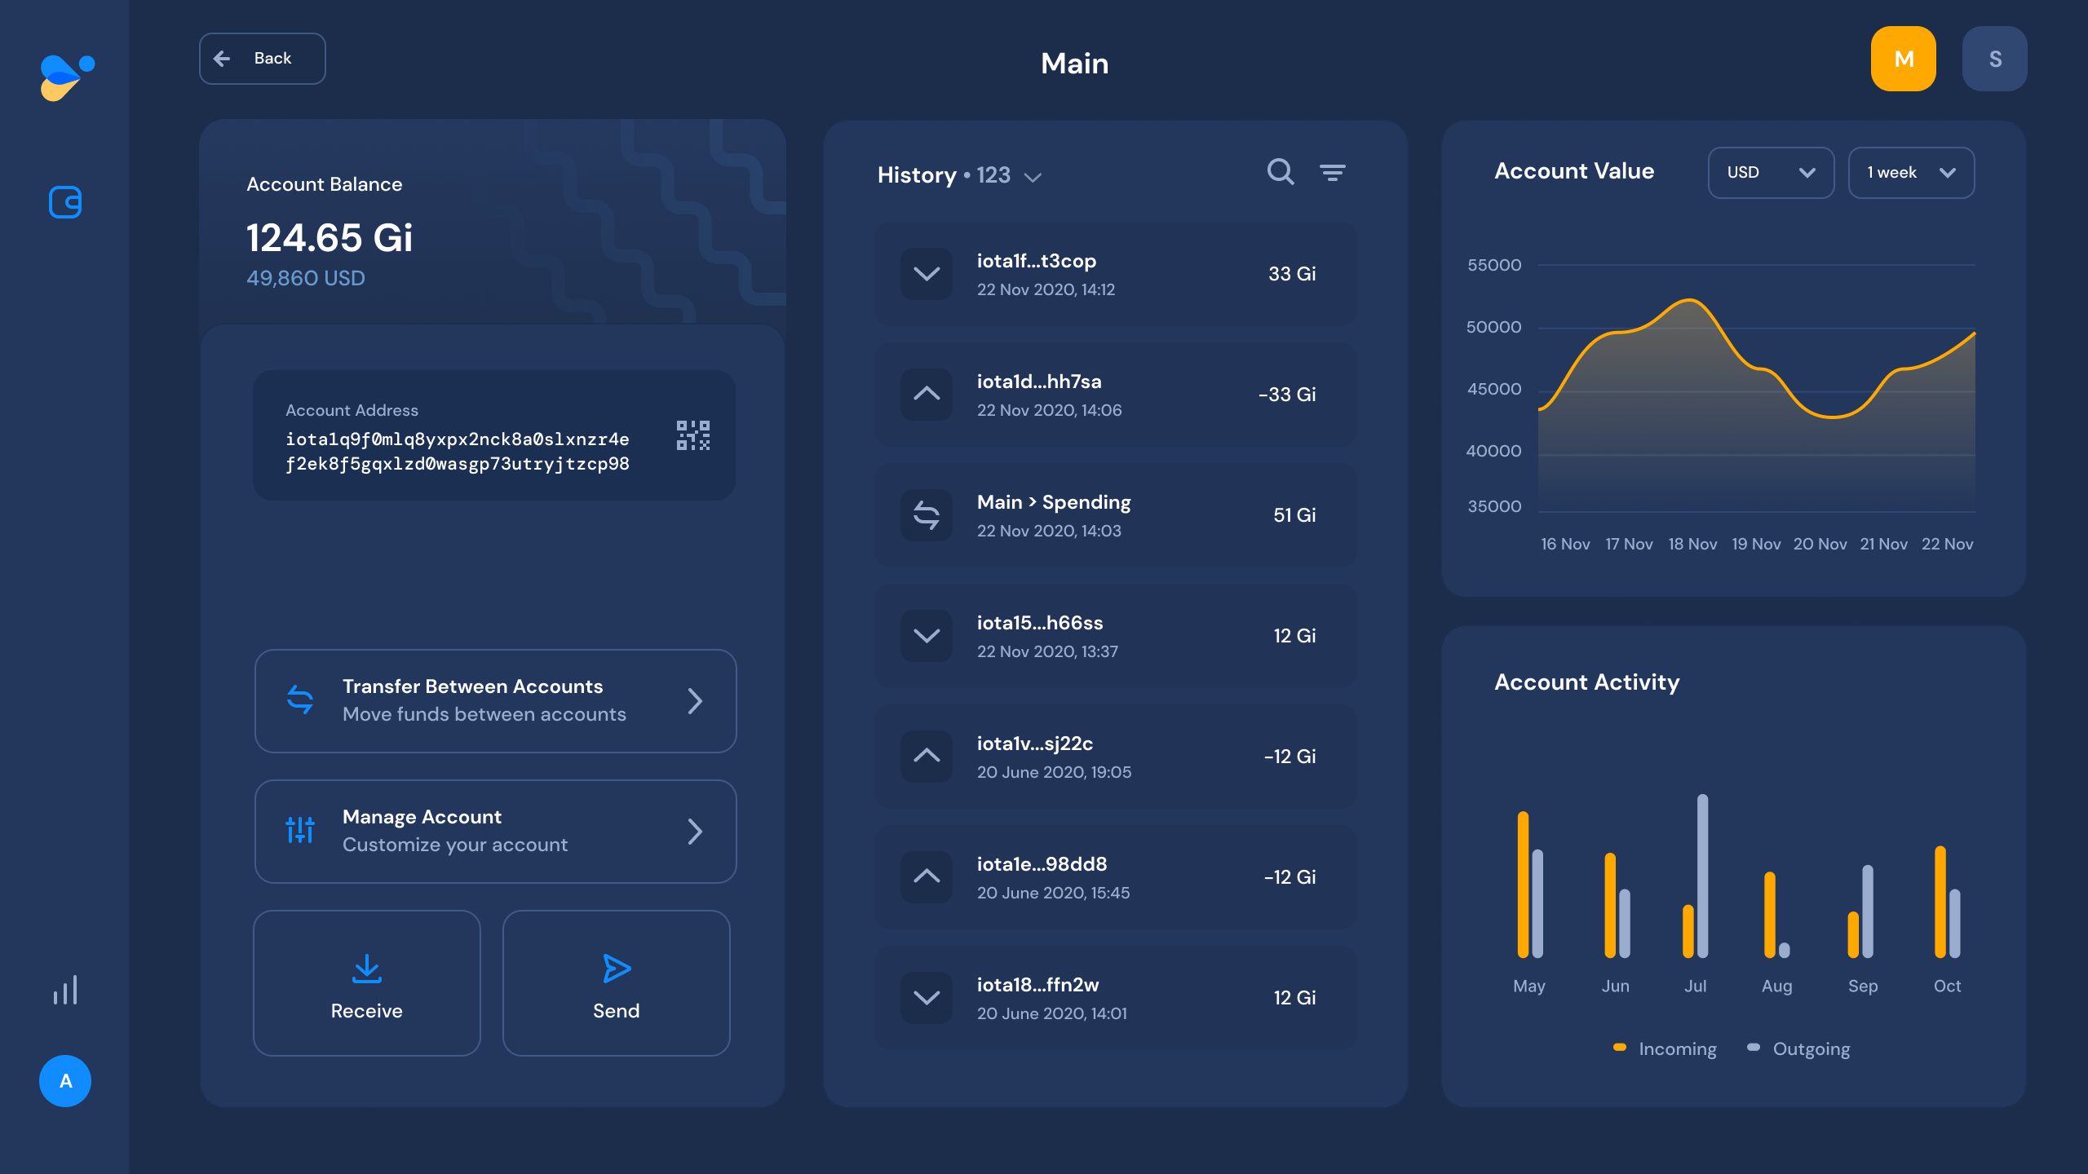Open the 1 week time range dropdown
2088x1174 pixels.
coord(1910,172)
